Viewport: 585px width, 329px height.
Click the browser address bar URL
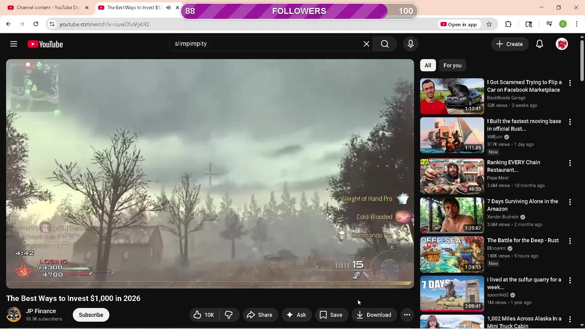pyautogui.click(x=104, y=24)
